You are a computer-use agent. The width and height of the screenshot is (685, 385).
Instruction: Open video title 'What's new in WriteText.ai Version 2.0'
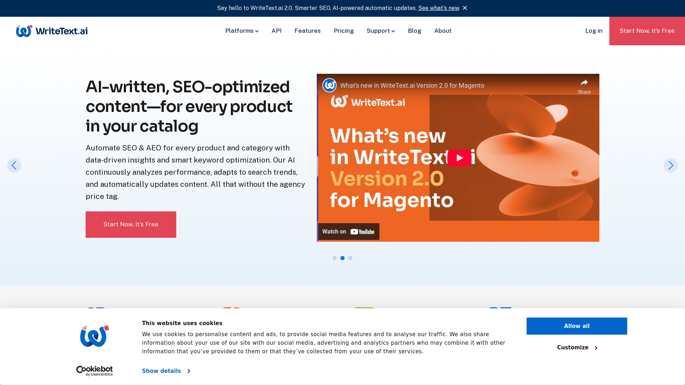click(412, 86)
